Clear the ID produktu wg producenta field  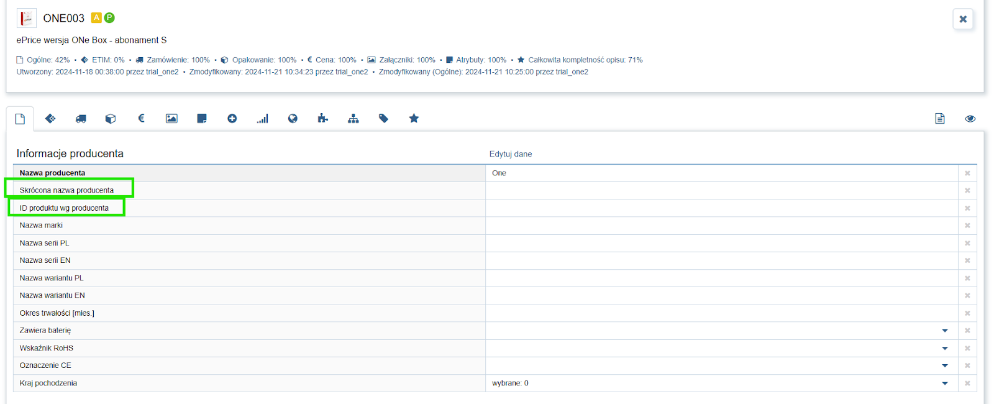(x=967, y=208)
